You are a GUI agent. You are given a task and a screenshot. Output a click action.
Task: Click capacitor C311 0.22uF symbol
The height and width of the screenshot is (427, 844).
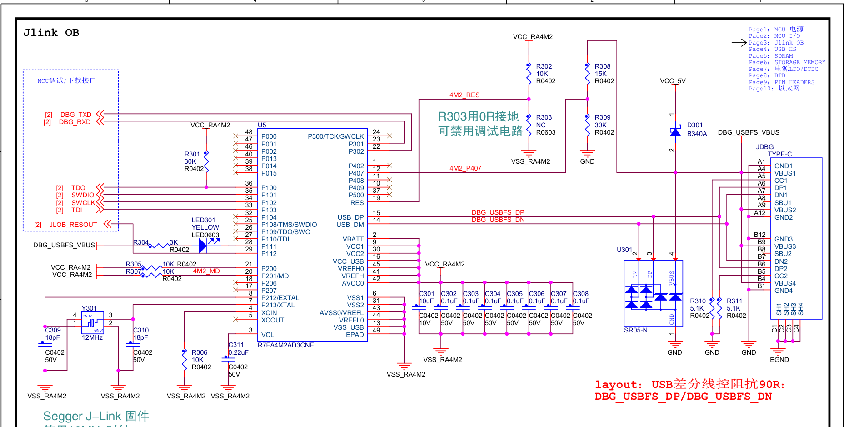click(228, 359)
